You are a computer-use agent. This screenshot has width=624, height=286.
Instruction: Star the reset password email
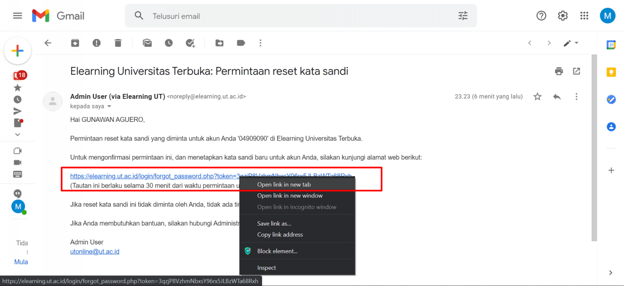tap(537, 96)
